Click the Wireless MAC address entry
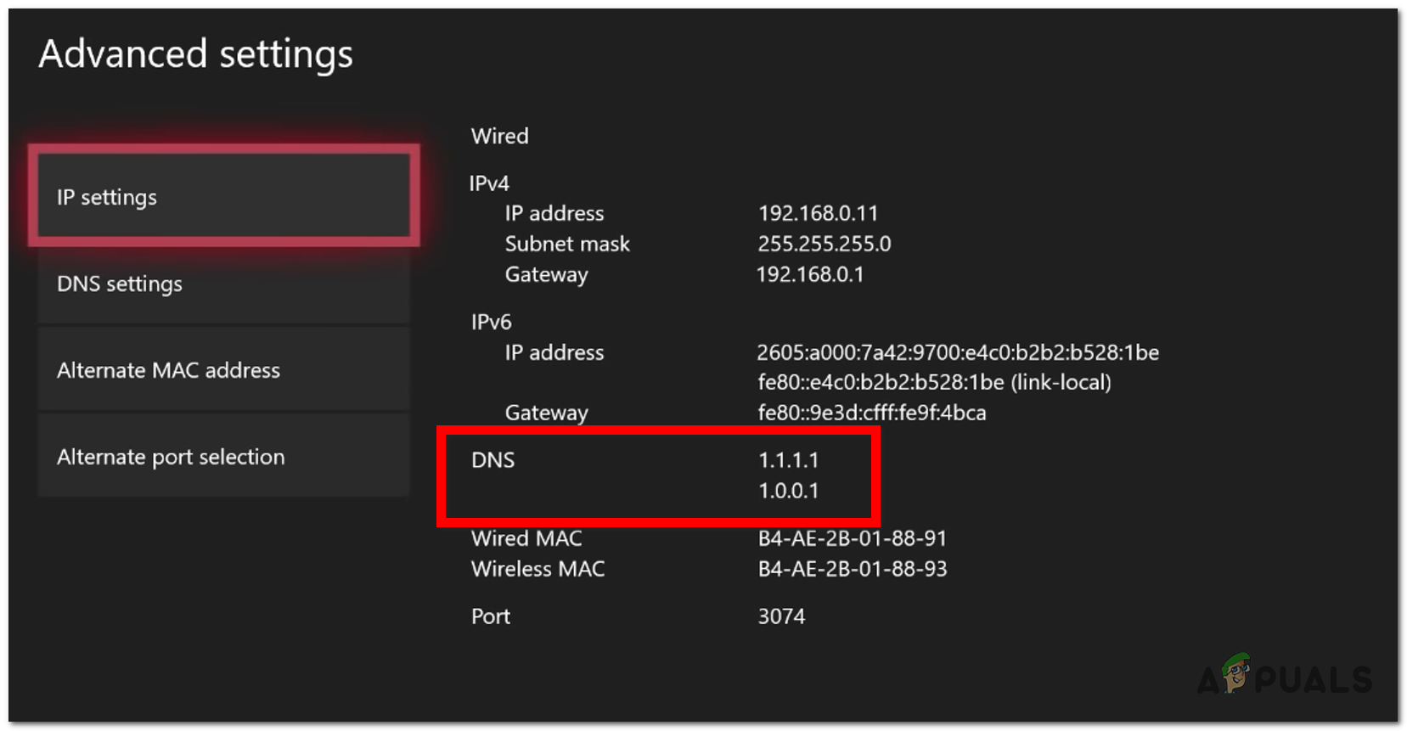Screen dimensions: 1407x731 (853, 569)
